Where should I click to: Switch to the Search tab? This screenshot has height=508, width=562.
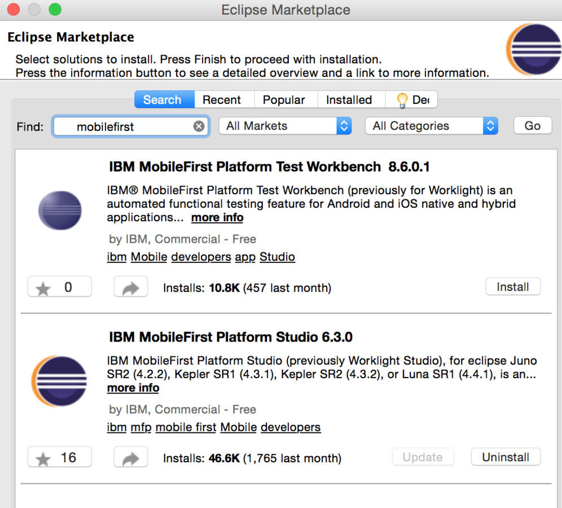coord(165,100)
